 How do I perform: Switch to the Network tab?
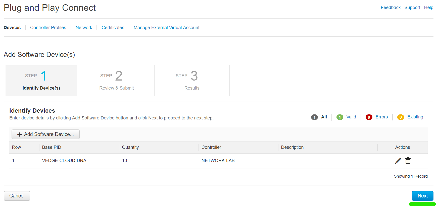coord(84,28)
